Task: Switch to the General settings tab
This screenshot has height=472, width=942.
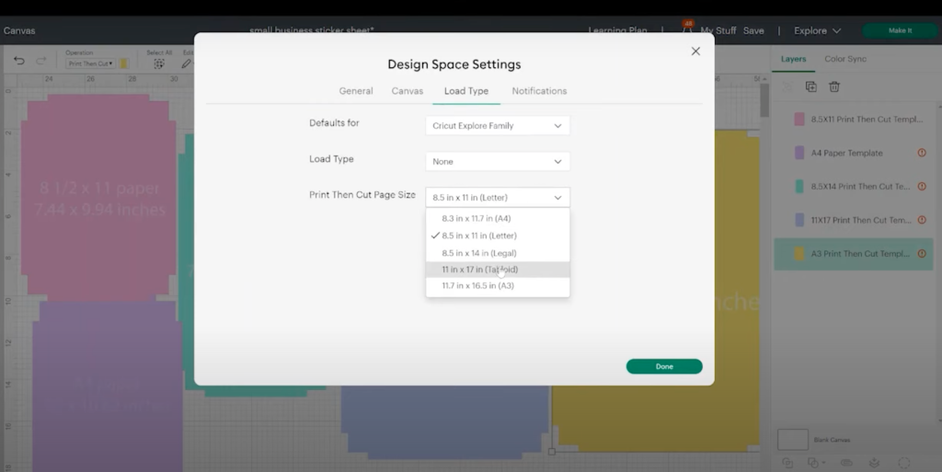Action: 356,91
